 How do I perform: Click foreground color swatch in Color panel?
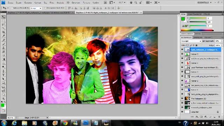tap(183, 19)
